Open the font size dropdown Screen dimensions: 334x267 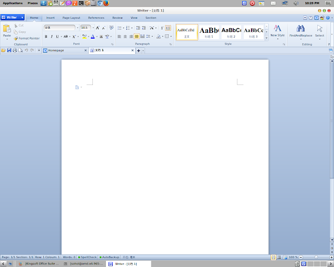93,28
